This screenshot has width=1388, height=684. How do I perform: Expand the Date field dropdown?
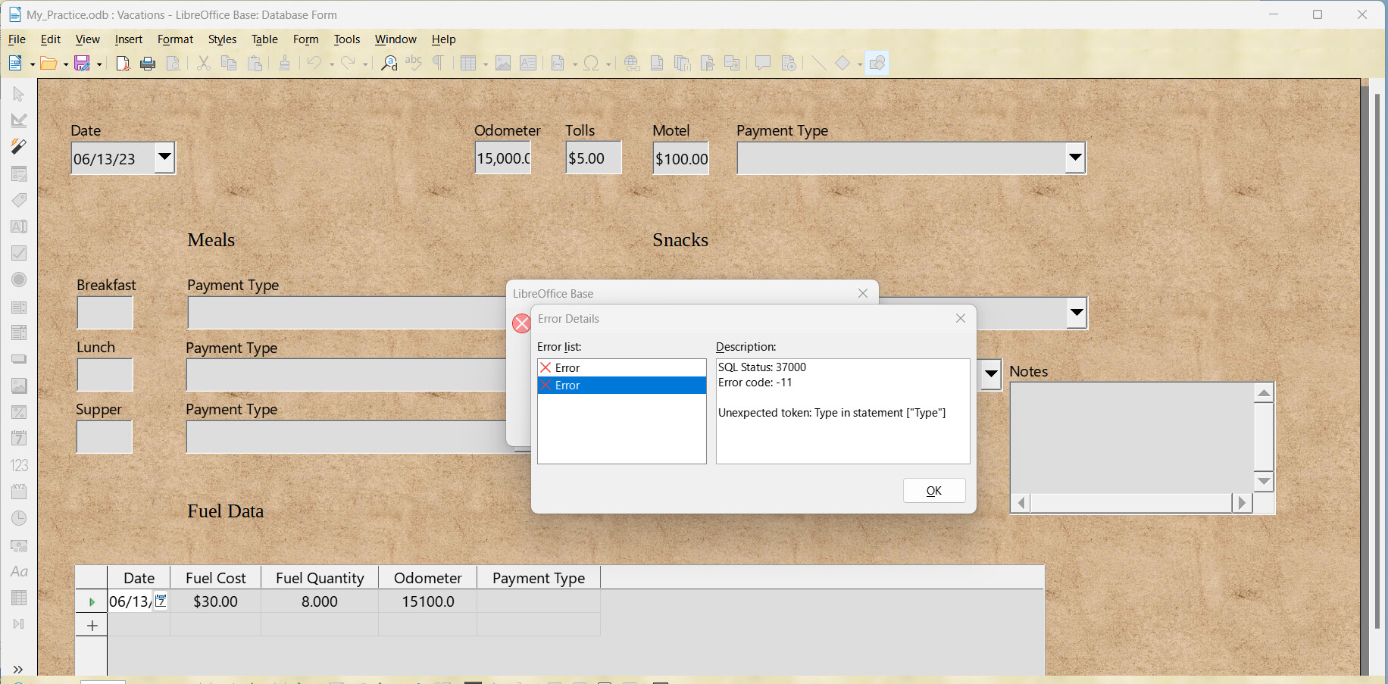click(164, 158)
